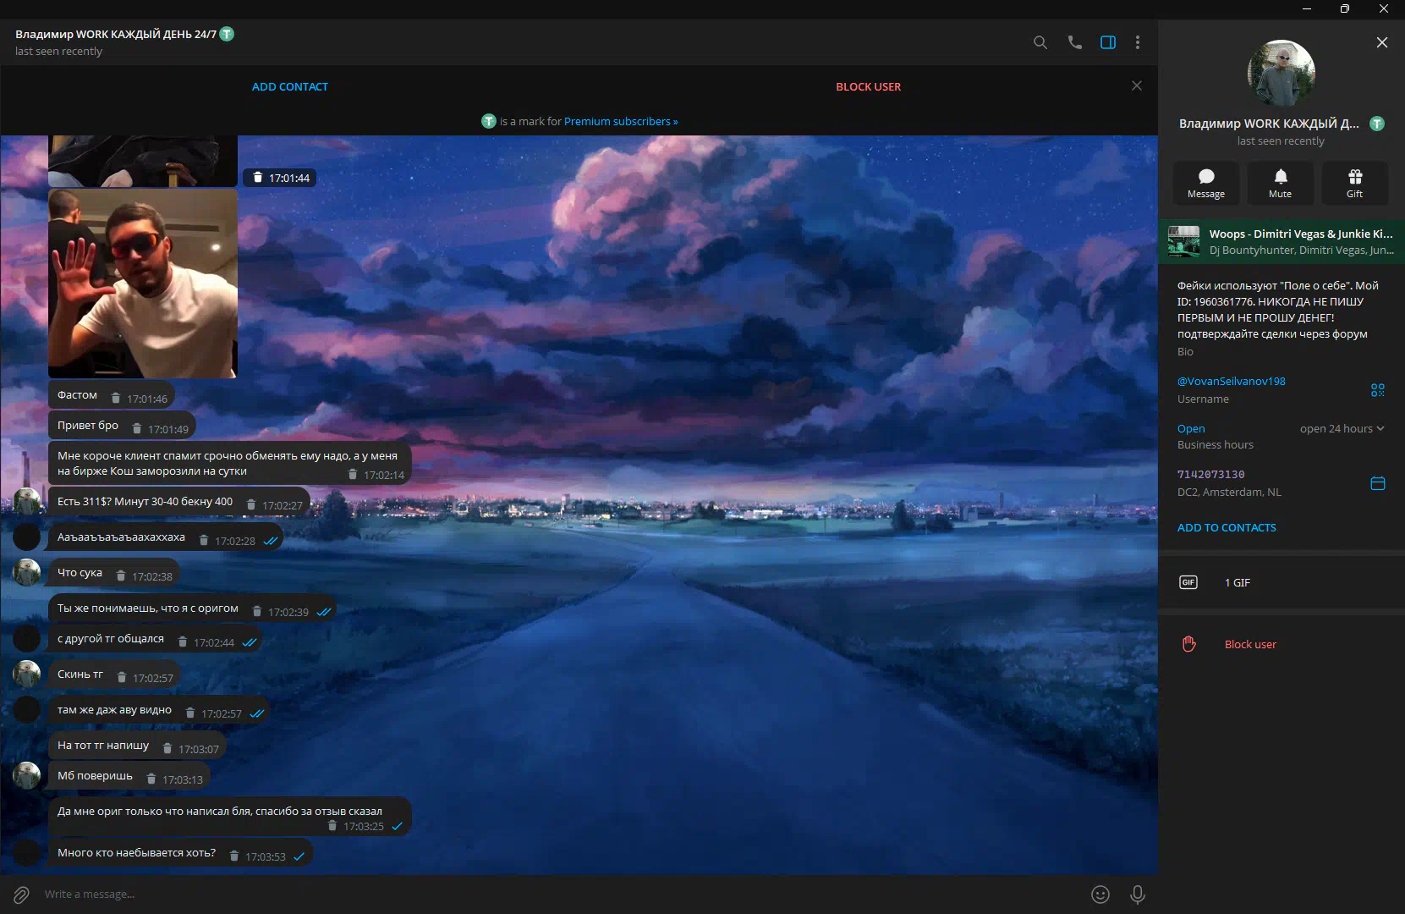
Task: Search messages with the magnifier icon
Action: point(1040,42)
